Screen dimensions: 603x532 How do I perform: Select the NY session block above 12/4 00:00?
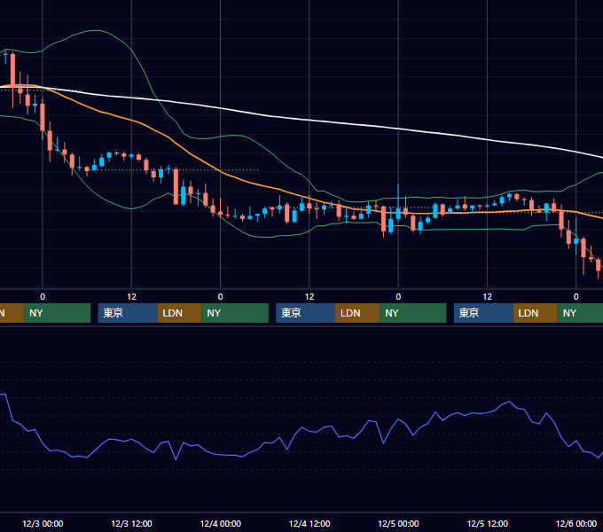[x=235, y=313]
